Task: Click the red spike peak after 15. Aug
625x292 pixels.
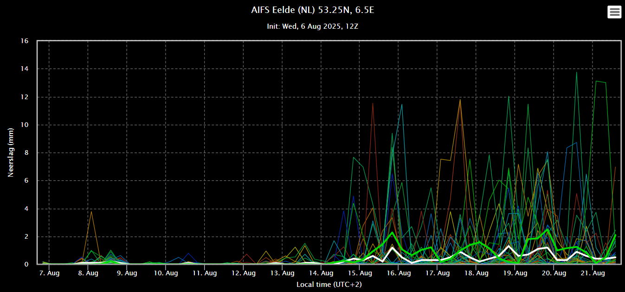Action: (x=373, y=103)
